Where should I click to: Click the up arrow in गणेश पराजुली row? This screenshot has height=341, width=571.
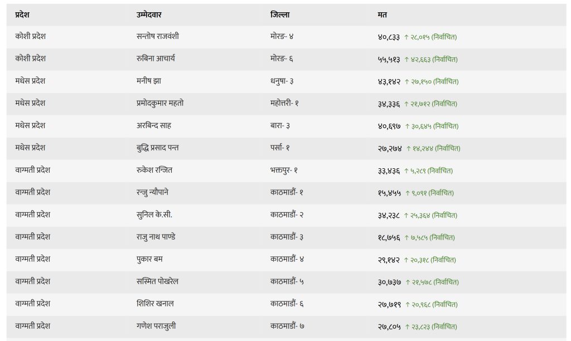point(407,327)
